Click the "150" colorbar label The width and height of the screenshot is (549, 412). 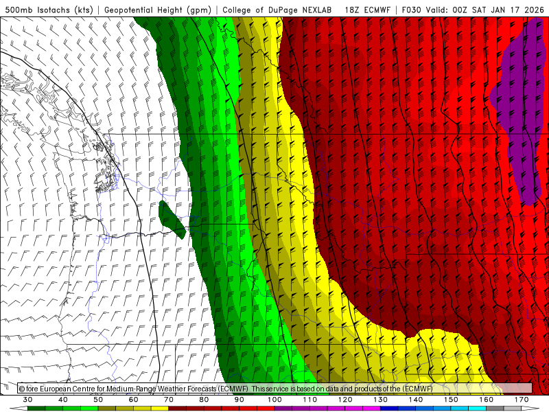(x=451, y=400)
